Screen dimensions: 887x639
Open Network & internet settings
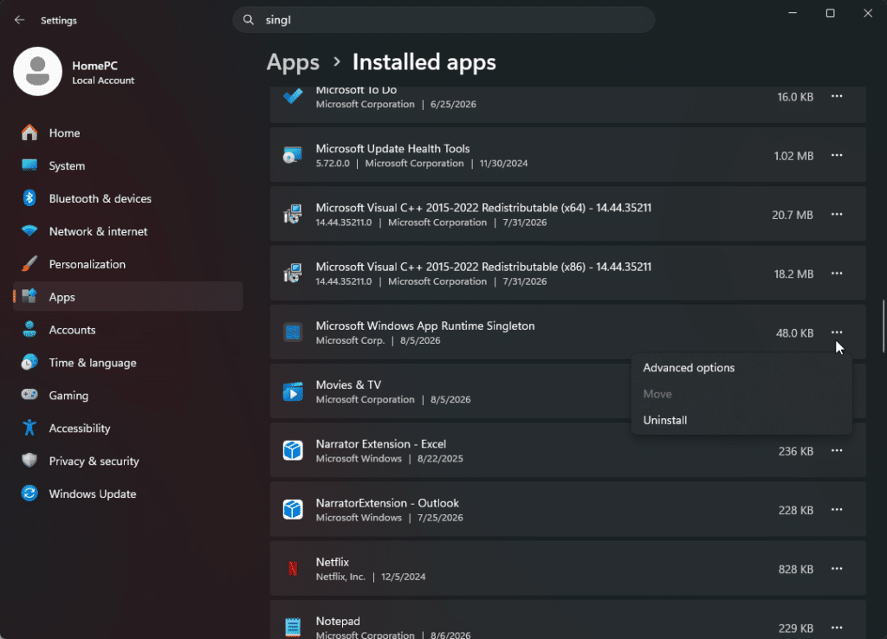tap(128, 231)
